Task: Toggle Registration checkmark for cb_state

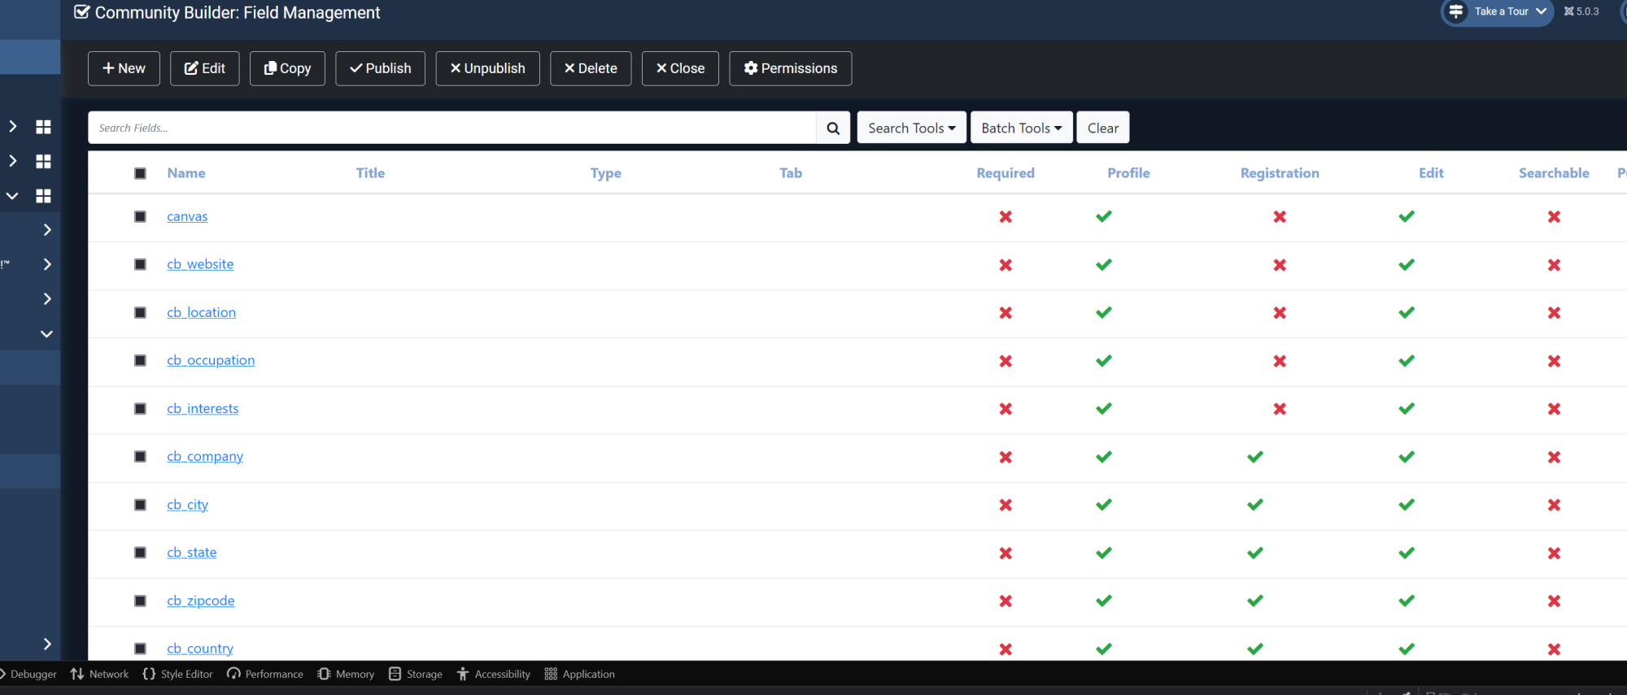Action: [1255, 553]
